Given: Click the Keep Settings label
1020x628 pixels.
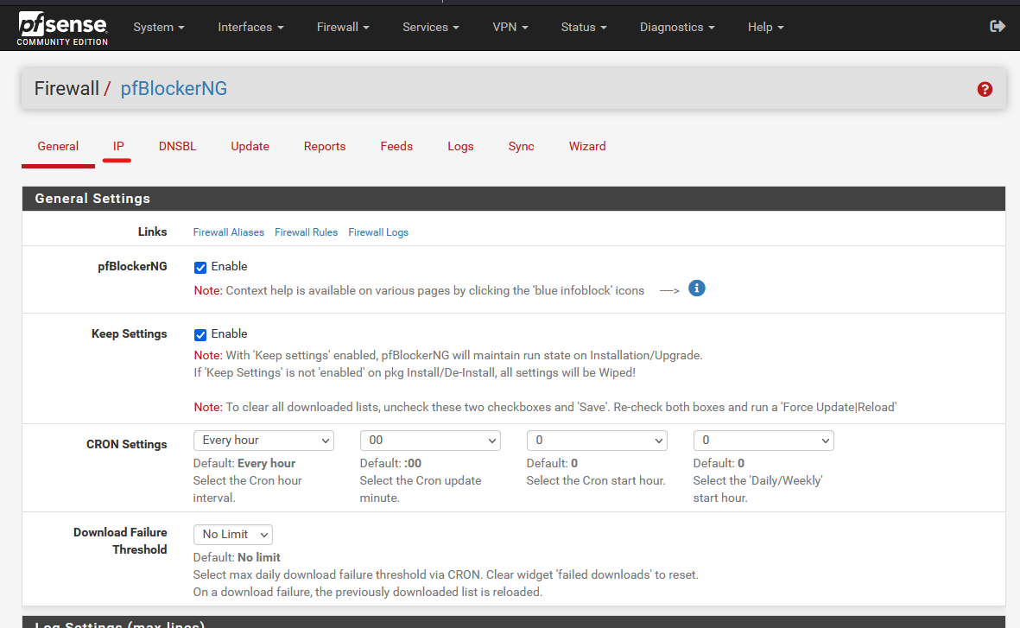Looking at the screenshot, I should tap(129, 333).
